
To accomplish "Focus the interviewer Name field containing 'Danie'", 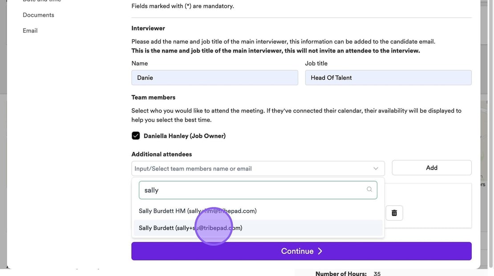I will (x=215, y=77).
